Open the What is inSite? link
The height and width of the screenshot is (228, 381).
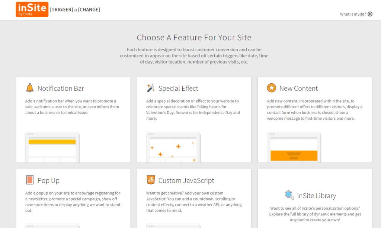[x=353, y=15]
